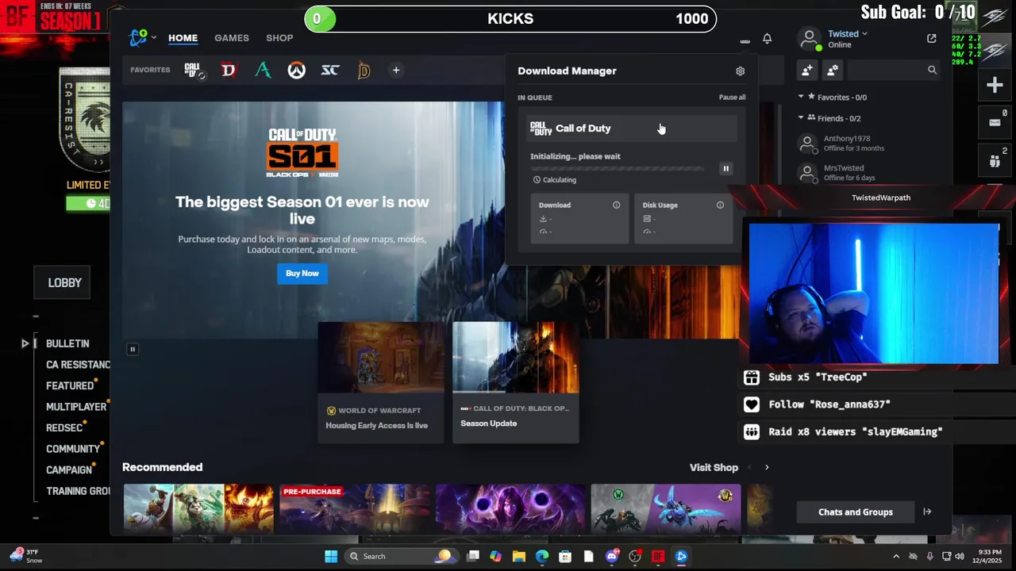
Task: Open Call of Duty Season Update card
Action: tap(516, 382)
